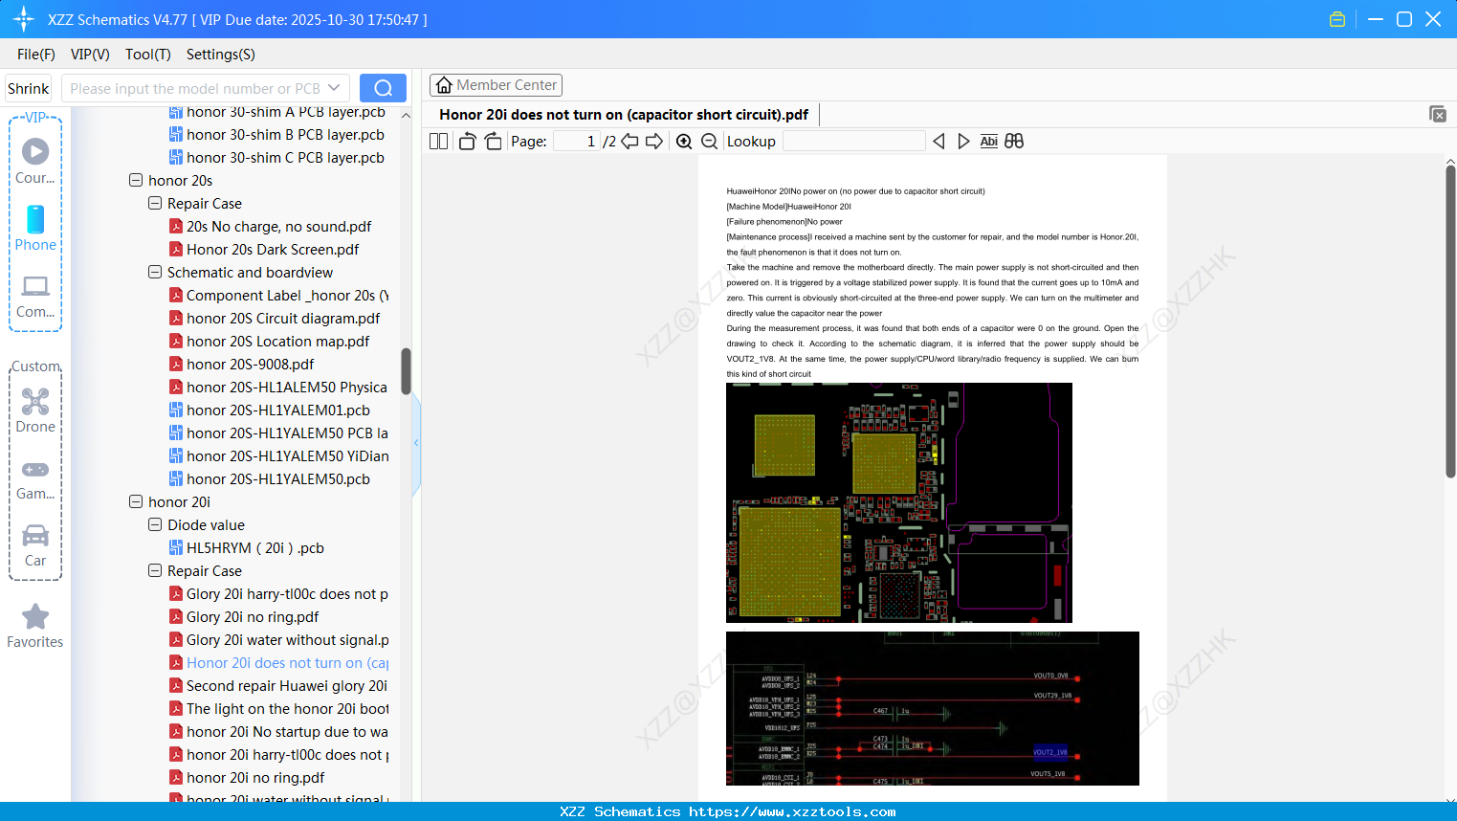Jump to previous lookup result
This screenshot has height=821, width=1457.
point(938,142)
